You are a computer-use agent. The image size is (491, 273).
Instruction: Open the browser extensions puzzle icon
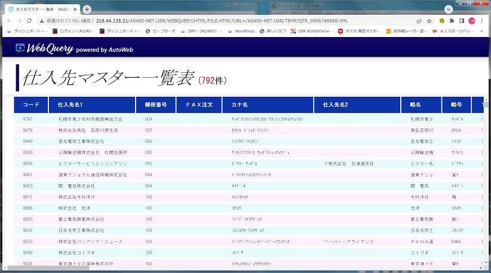point(452,20)
